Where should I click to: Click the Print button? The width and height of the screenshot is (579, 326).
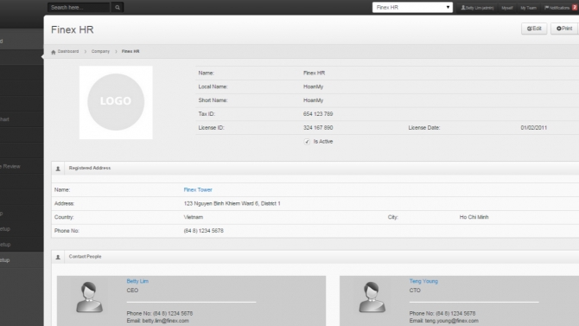click(x=564, y=29)
